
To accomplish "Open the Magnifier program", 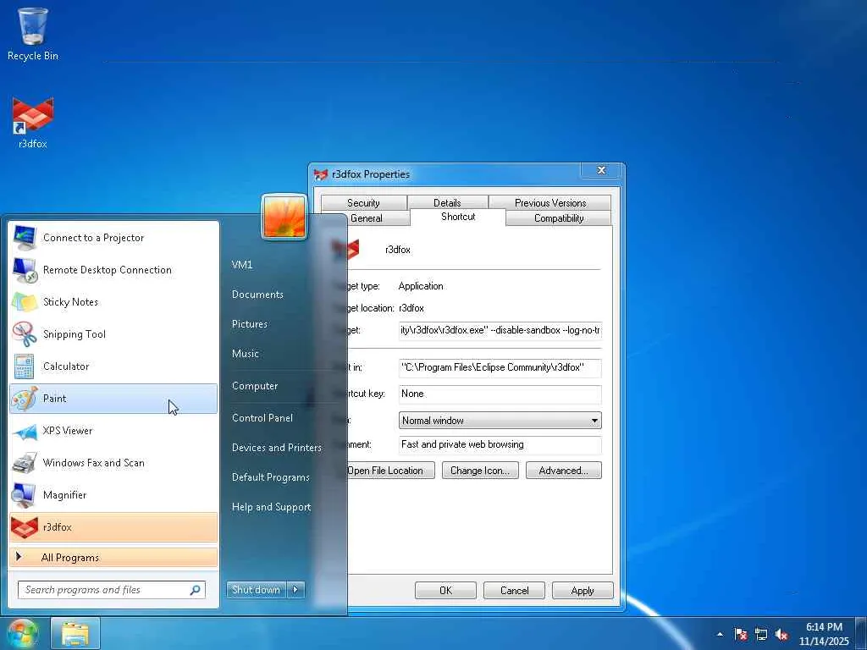I will coord(113,494).
